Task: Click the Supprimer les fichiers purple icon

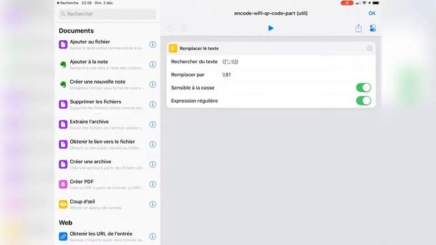Action: click(x=63, y=104)
